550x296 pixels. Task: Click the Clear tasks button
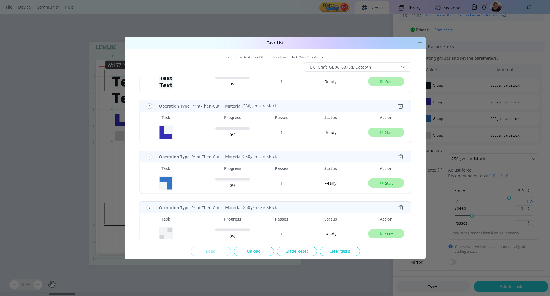pos(340,251)
